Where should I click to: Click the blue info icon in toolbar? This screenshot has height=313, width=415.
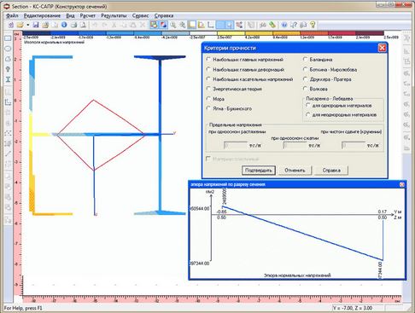[x=64, y=25]
